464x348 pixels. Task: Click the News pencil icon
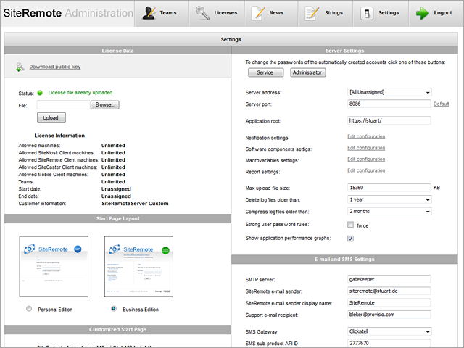pyautogui.click(x=258, y=13)
